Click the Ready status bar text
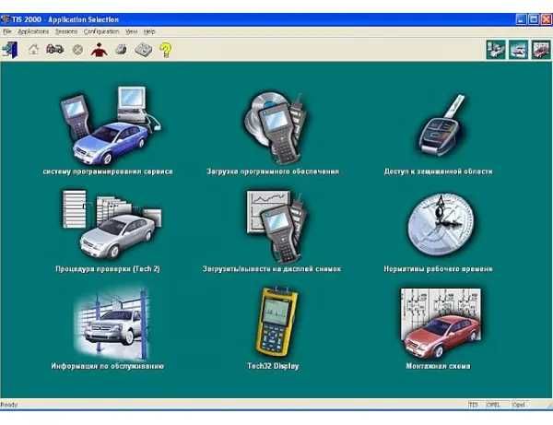Viewport: 553px width, 425px height. coord(9,405)
